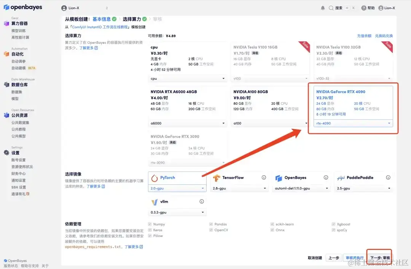Click the 基本信息 green check icon
This screenshot has width=411, height=269.
tap(114, 19)
